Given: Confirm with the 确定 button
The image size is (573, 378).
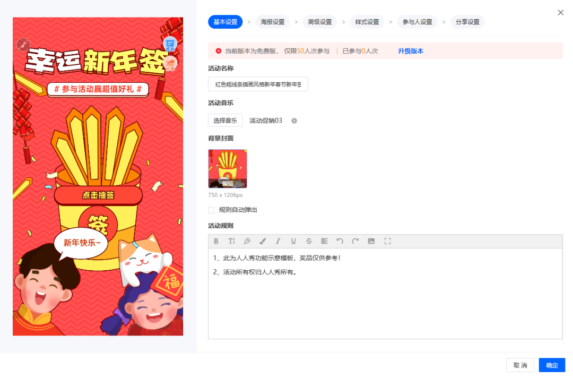Looking at the screenshot, I should pyautogui.click(x=552, y=365).
